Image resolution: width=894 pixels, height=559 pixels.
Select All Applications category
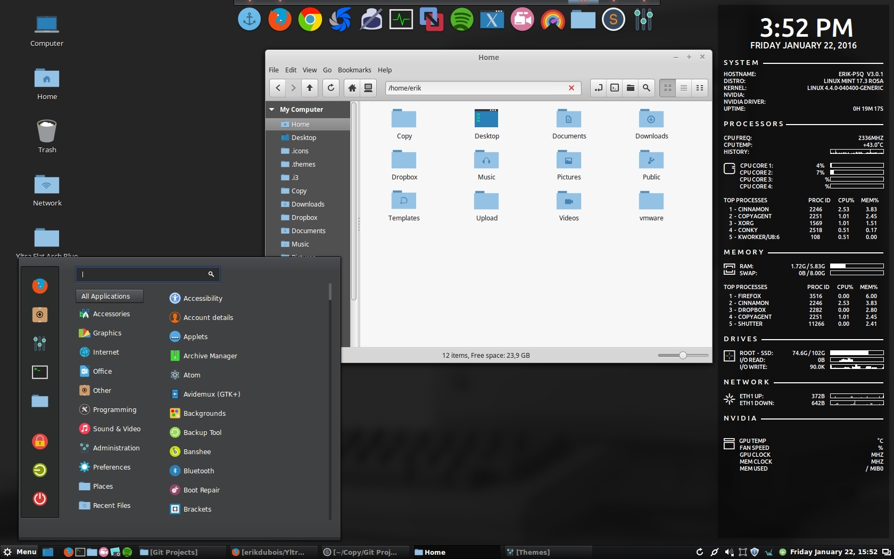pos(109,296)
